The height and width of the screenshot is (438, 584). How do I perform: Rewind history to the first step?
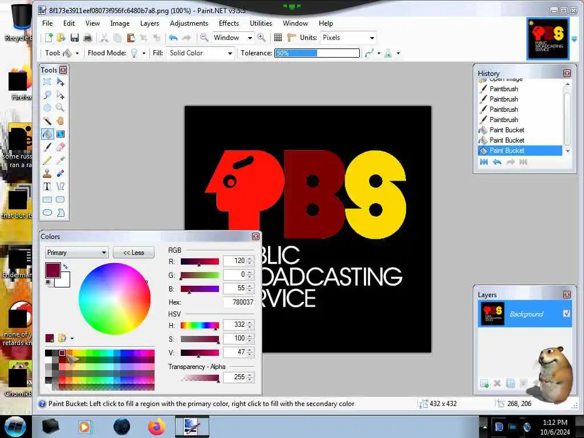pyautogui.click(x=484, y=162)
